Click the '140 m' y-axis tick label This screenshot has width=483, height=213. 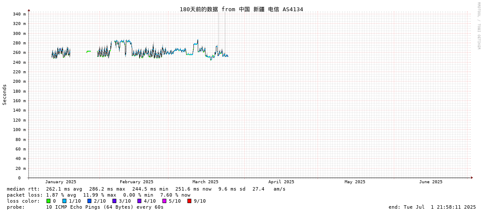19,110
